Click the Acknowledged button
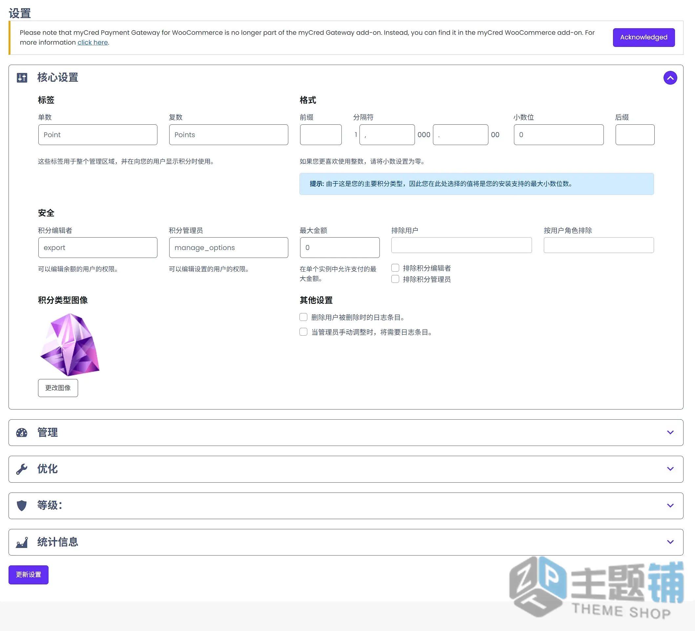695x631 pixels. click(643, 37)
